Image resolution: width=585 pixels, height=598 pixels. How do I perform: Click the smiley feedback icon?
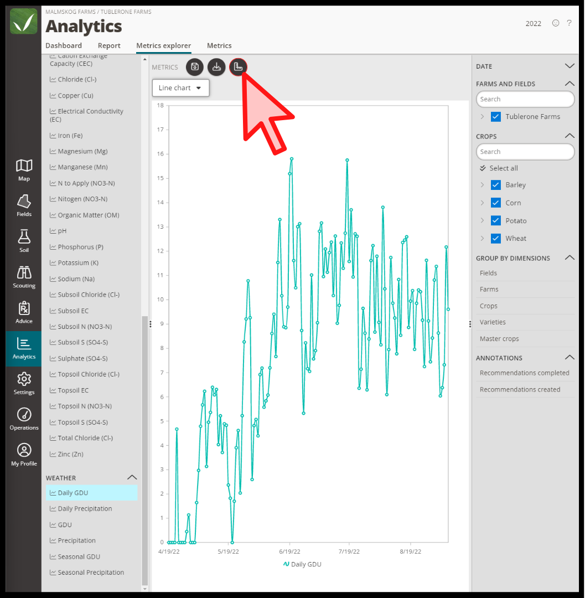556,23
